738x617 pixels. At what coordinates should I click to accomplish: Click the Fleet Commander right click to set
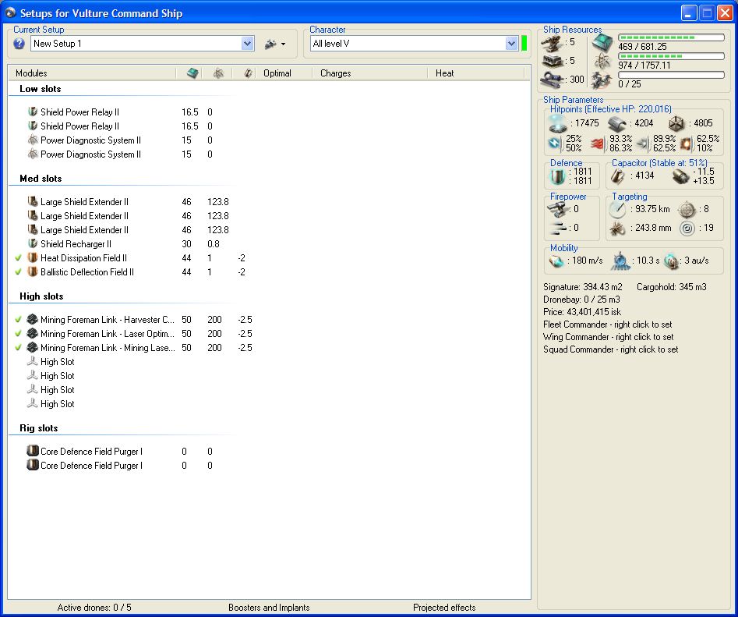(607, 324)
